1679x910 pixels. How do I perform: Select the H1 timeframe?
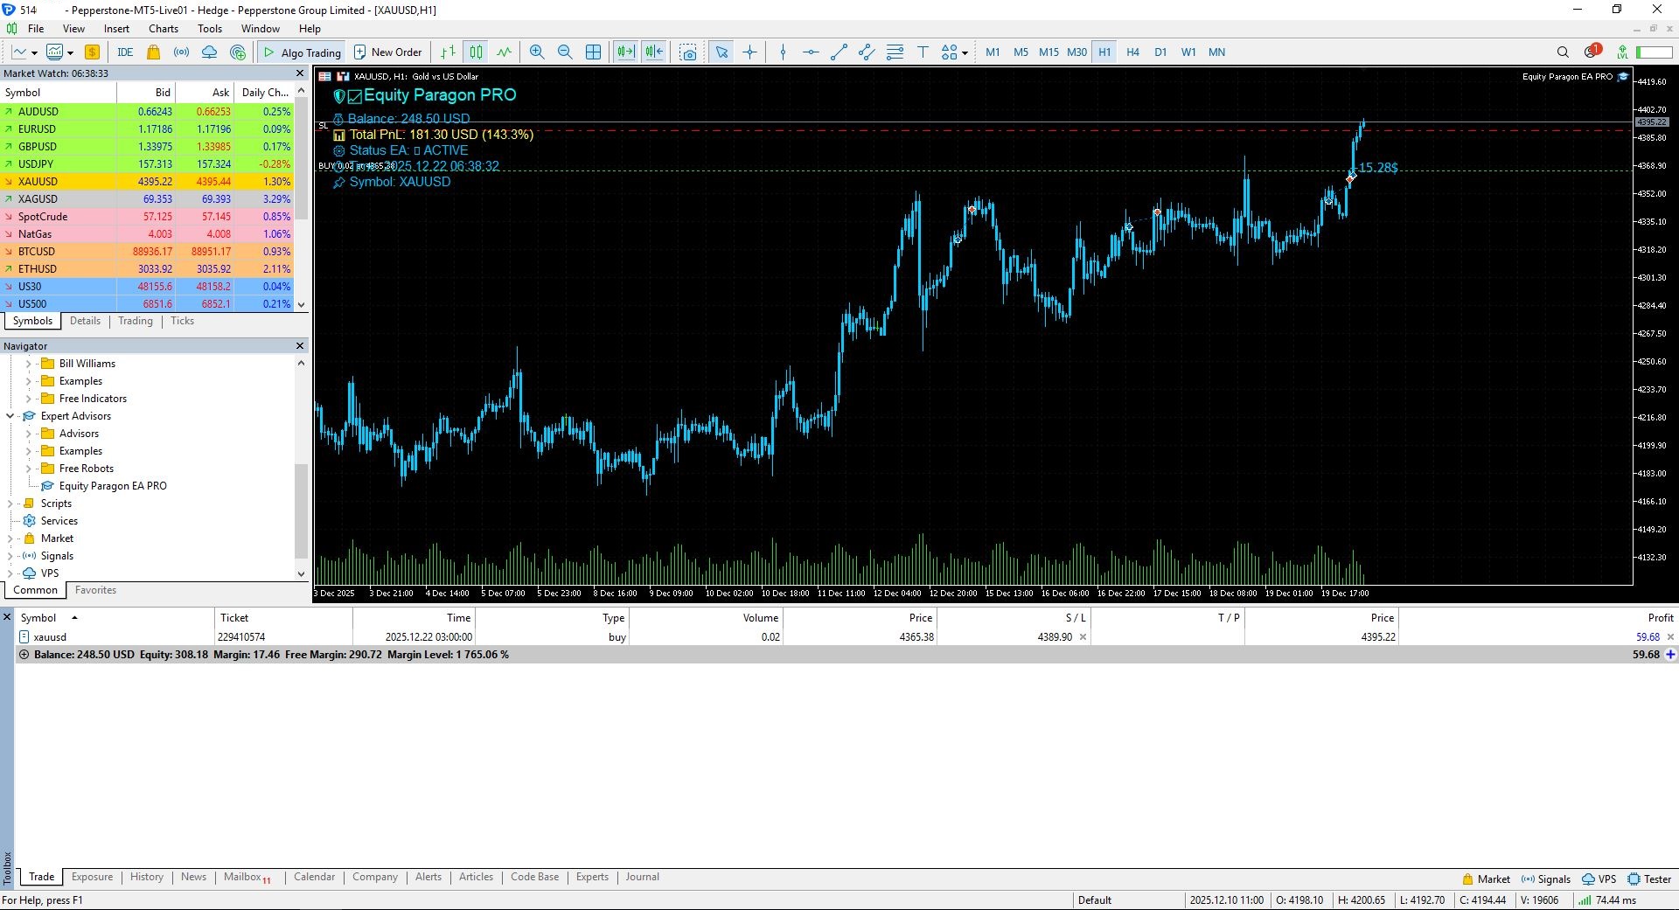tap(1104, 52)
